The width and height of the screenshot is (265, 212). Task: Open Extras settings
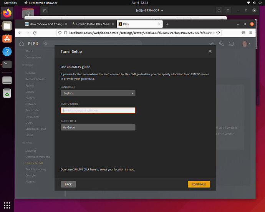(x=30, y=135)
